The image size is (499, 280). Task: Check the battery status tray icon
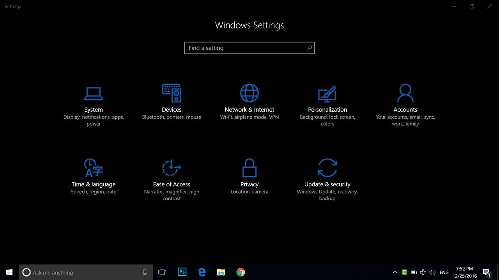coord(414,272)
